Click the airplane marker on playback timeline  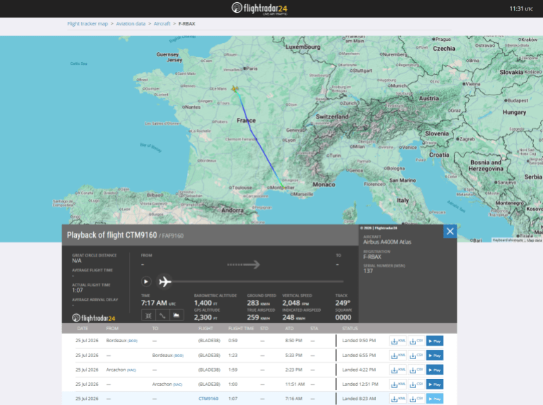(165, 282)
